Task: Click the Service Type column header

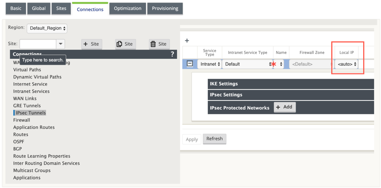Action: 209,53
